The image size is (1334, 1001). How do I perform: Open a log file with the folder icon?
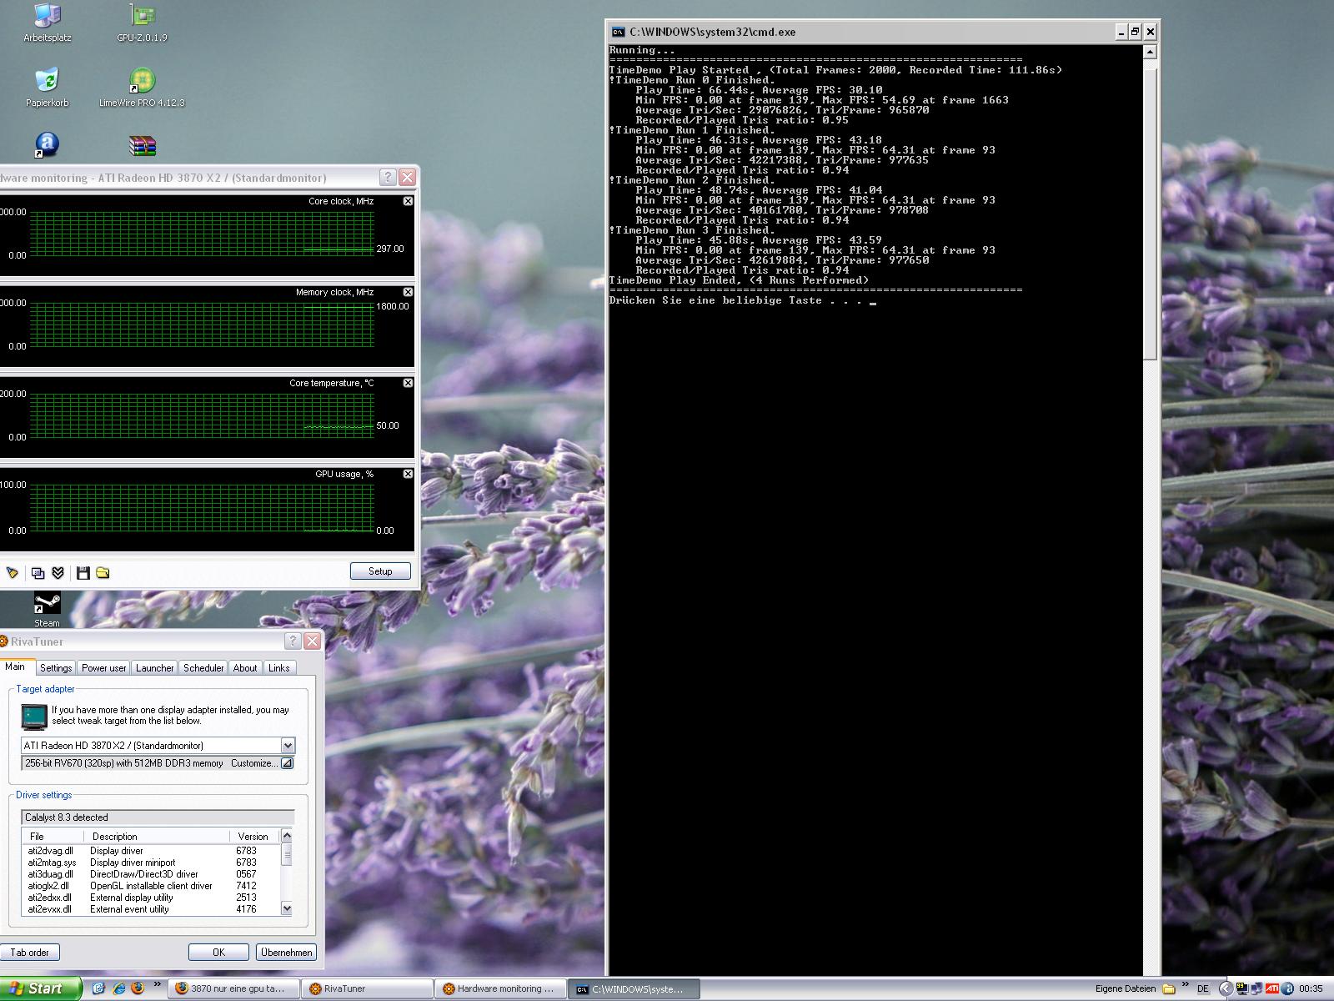coord(103,572)
